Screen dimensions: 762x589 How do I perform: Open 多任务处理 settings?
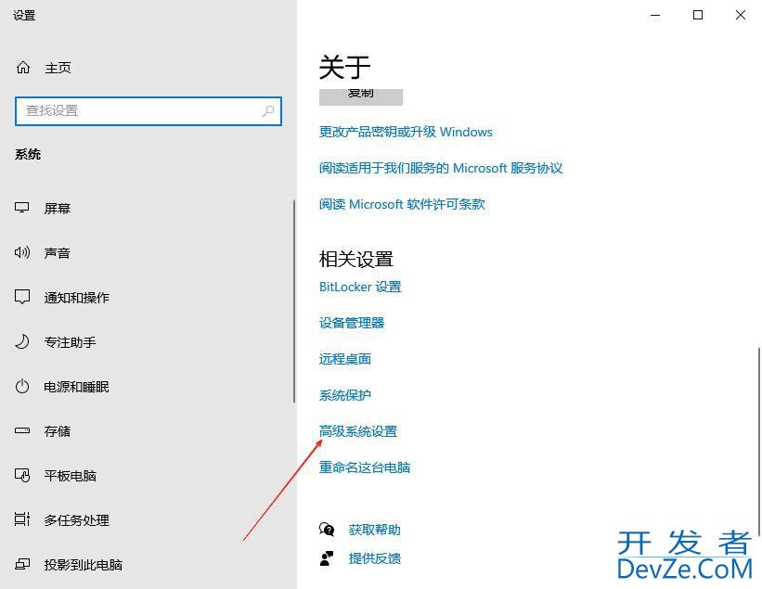click(76, 520)
